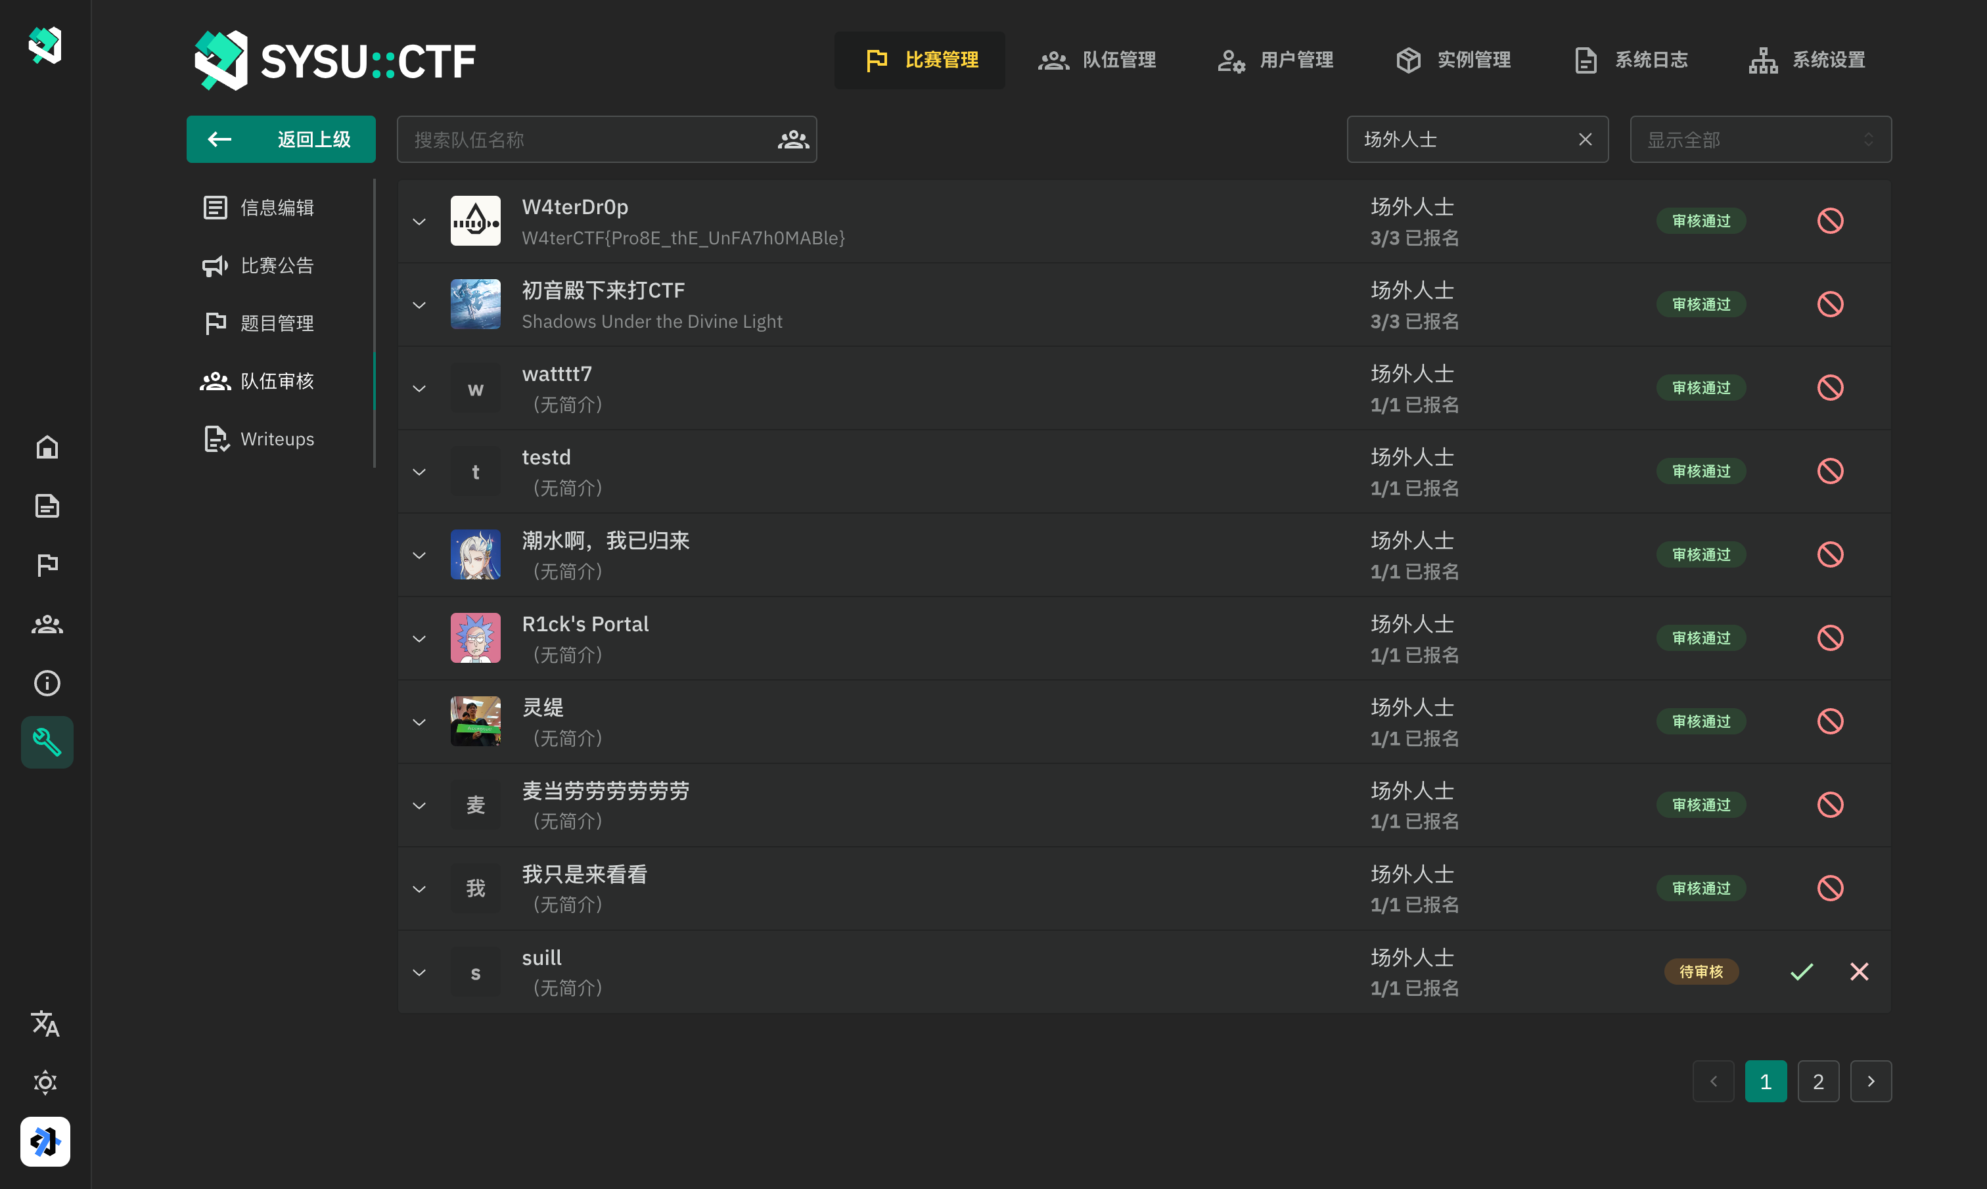Click the info about icon in sidebar

coord(47,683)
